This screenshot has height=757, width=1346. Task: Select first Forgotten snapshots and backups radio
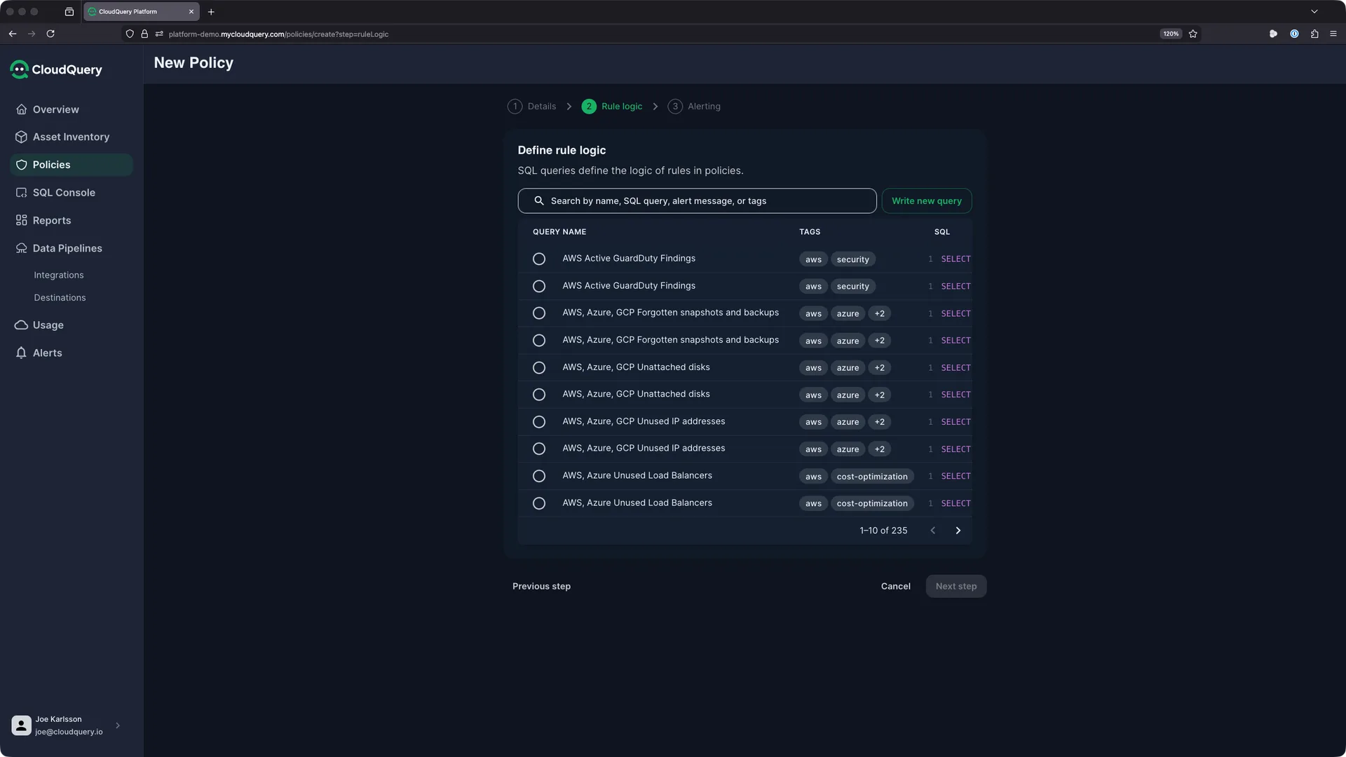(539, 313)
